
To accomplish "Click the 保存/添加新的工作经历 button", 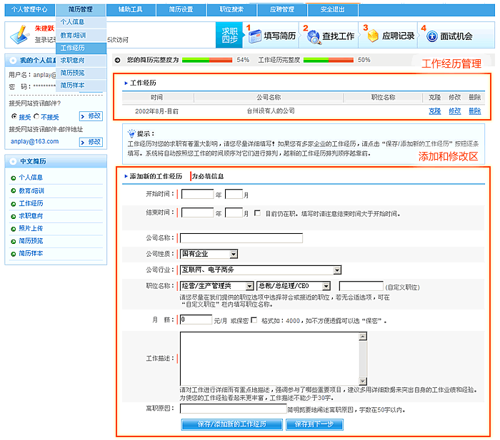I will pyautogui.click(x=231, y=424).
